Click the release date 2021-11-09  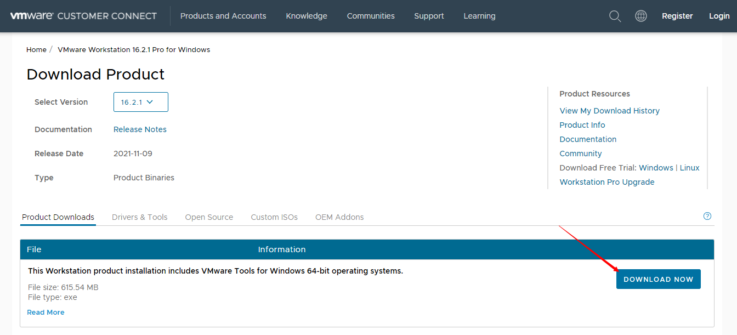(133, 154)
